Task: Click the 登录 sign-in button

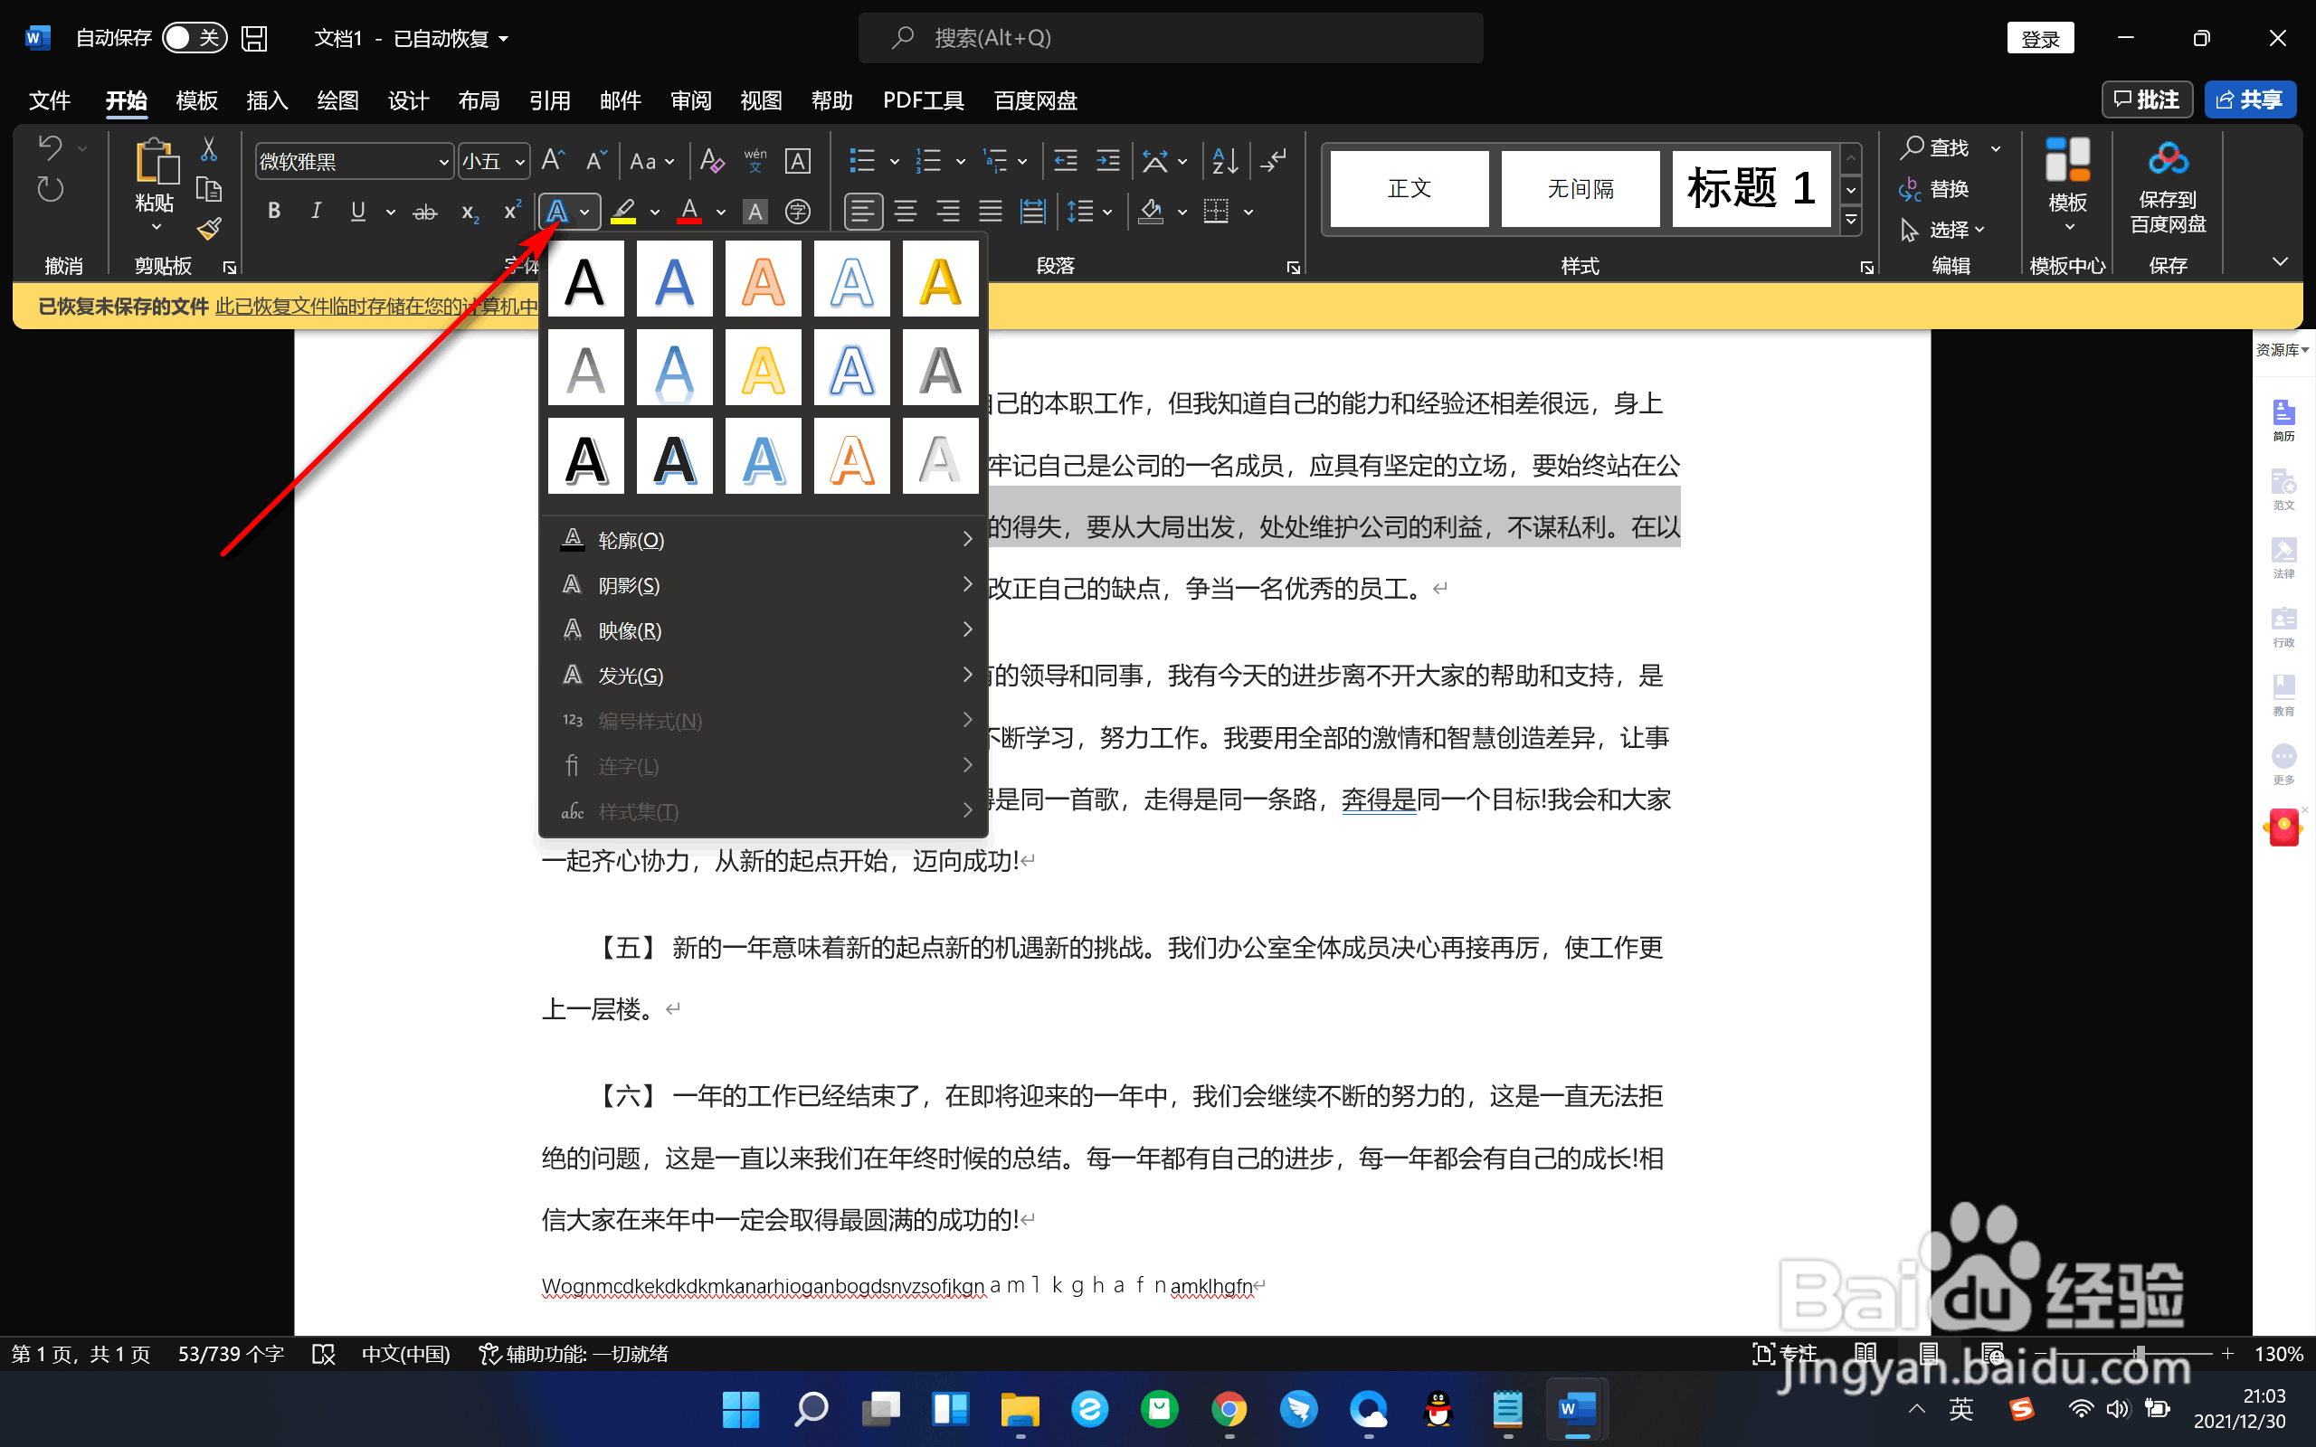Action: coord(2039,38)
